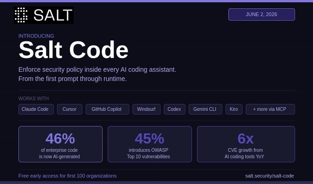Click the WORKS WITH section label
The height and width of the screenshot is (184, 313).
tap(34, 98)
